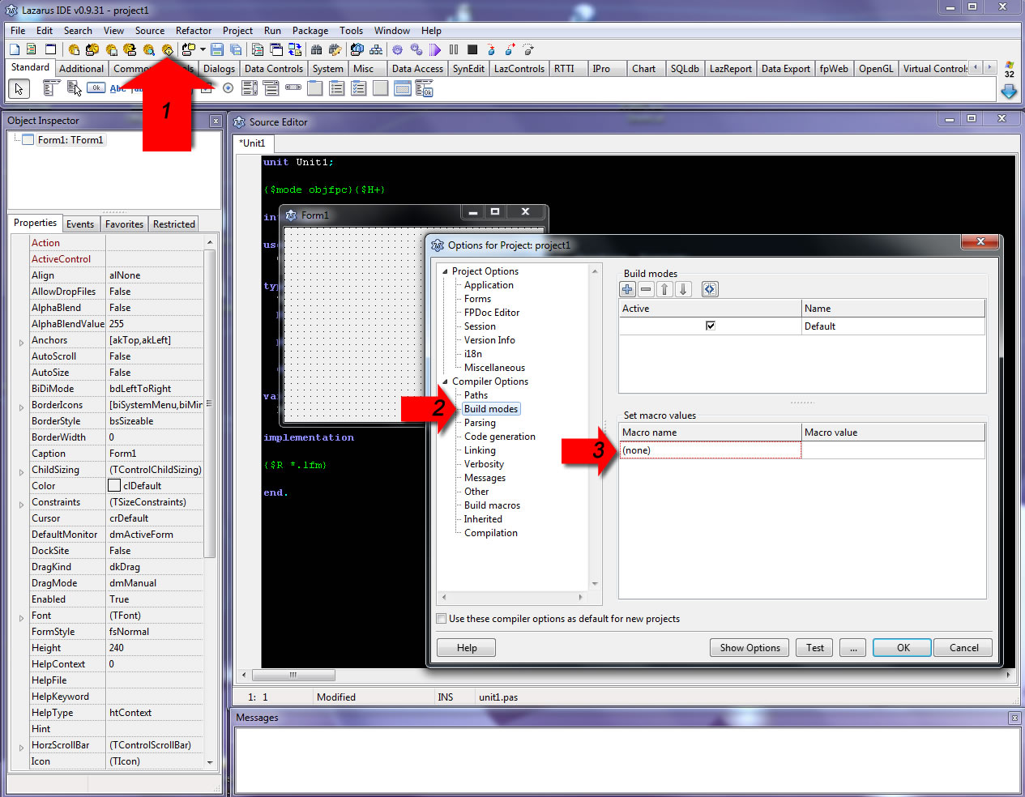This screenshot has height=797, width=1025.
Task: Open dropdown arrow beside Open icon
Action: (203, 49)
